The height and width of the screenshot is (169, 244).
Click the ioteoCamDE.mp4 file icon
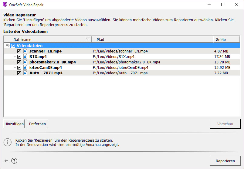[x=25, y=67]
